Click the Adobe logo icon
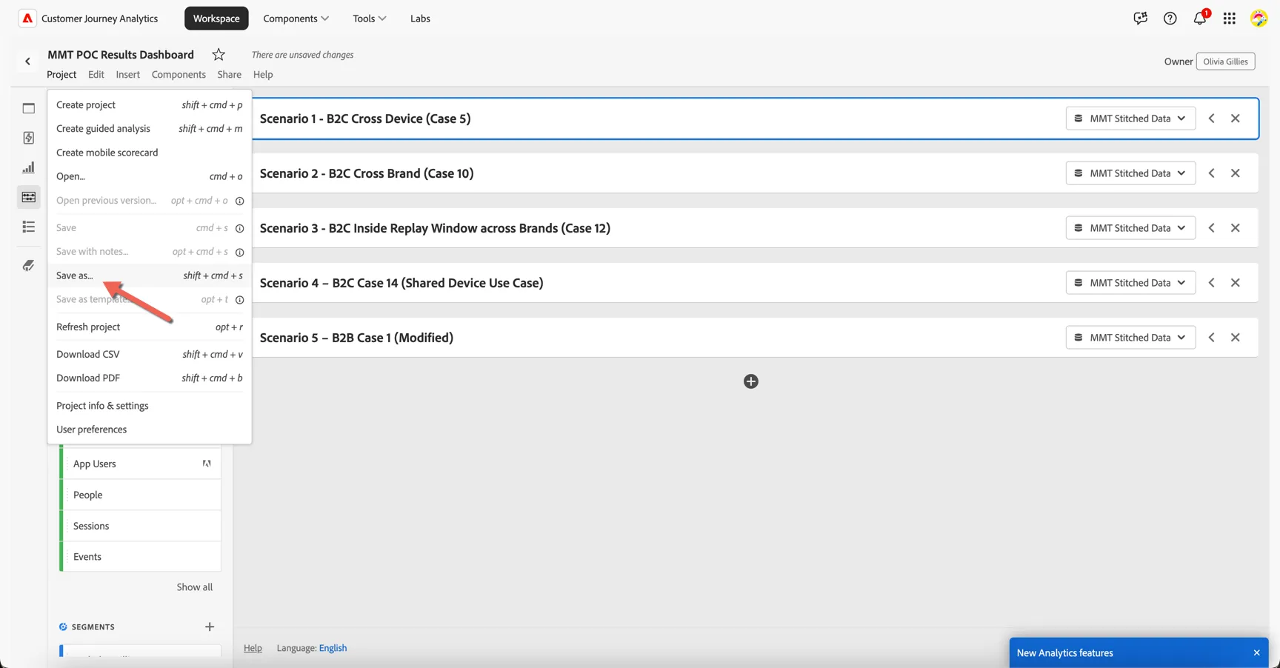The width and height of the screenshot is (1280, 668). pyautogui.click(x=27, y=19)
